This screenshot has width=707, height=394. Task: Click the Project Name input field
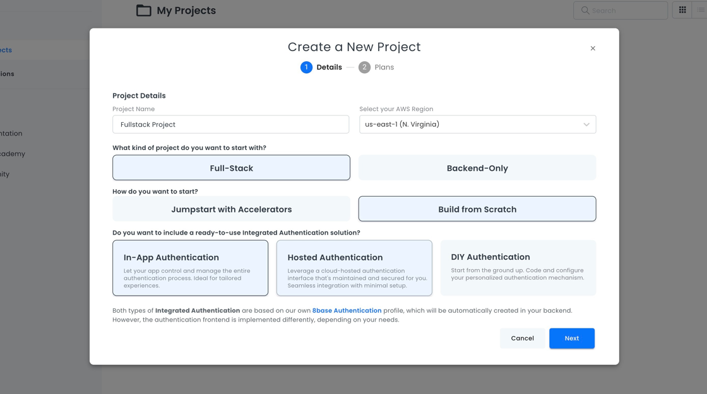230,125
